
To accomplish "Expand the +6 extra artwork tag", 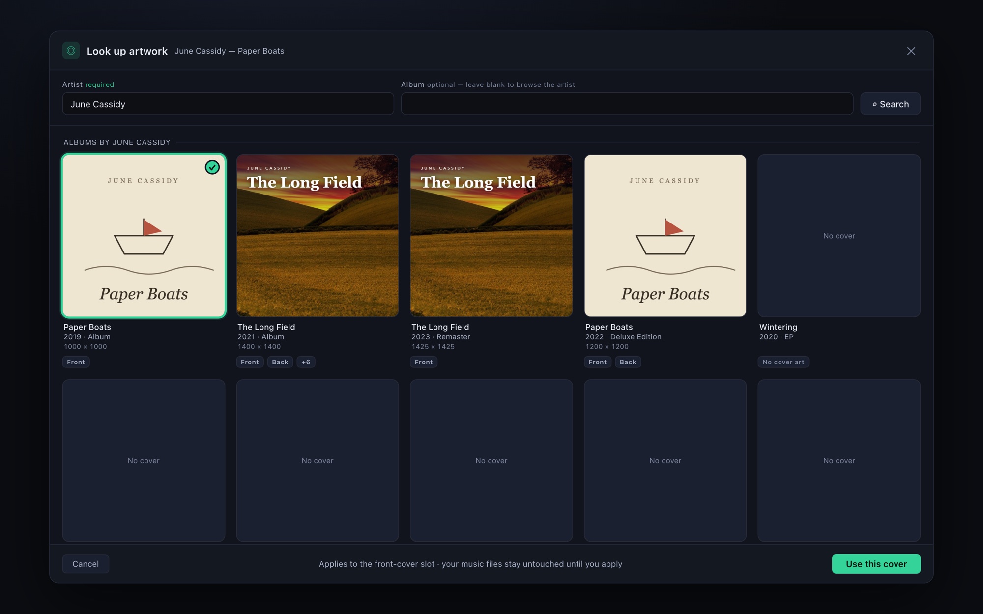I will 306,362.
